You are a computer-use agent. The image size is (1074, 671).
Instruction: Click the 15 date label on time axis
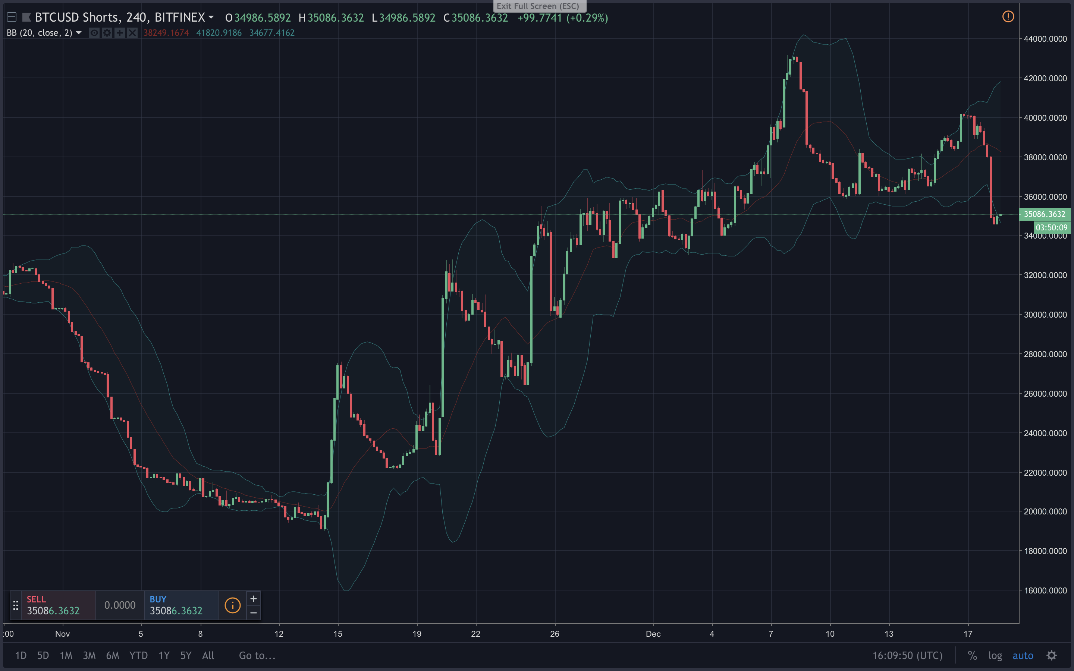[x=338, y=634]
